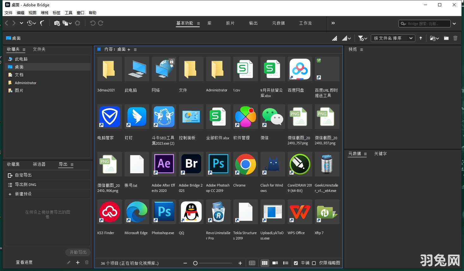Enable the 平铺 checkbox in status bar
The width and height of the screenshot is (464, 271).
(296, 263)
